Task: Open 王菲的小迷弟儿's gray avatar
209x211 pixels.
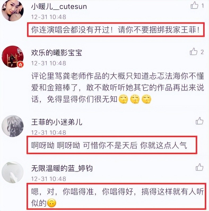Action: (13, 126)
